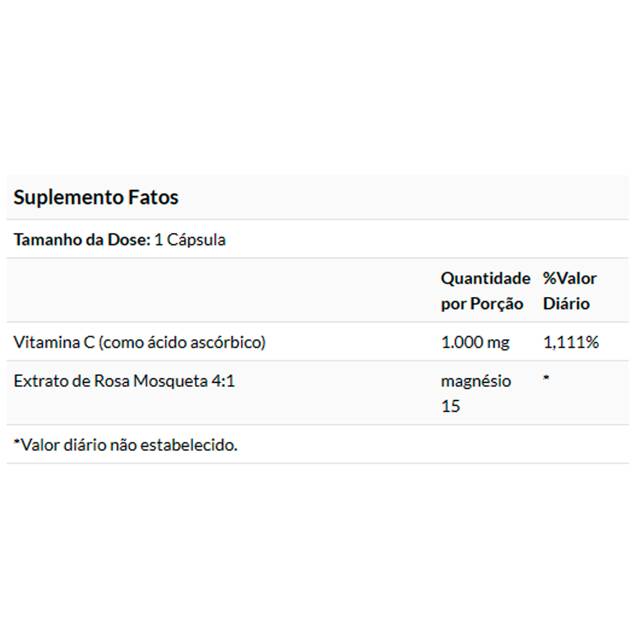
Task: Click the asterisk in daily value column
Action: tap(546, 378)
